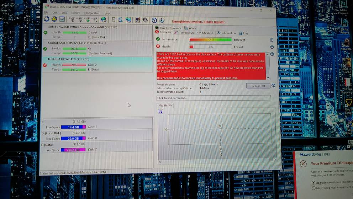Click the status last updated text in status bar

73,172
